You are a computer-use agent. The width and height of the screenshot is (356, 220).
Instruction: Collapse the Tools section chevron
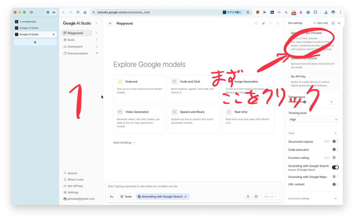click(x=336, y=133)
